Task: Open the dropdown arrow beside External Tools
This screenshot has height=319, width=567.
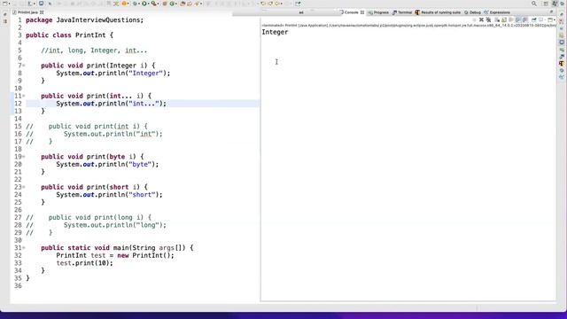Action: click(159, 4)
